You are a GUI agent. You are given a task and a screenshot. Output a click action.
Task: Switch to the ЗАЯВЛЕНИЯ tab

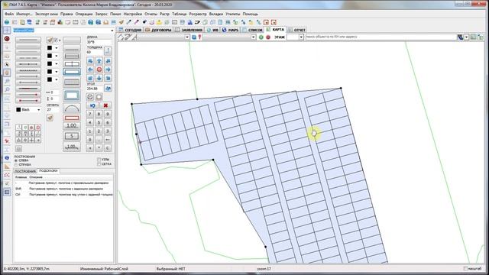(x=189, y=30)
